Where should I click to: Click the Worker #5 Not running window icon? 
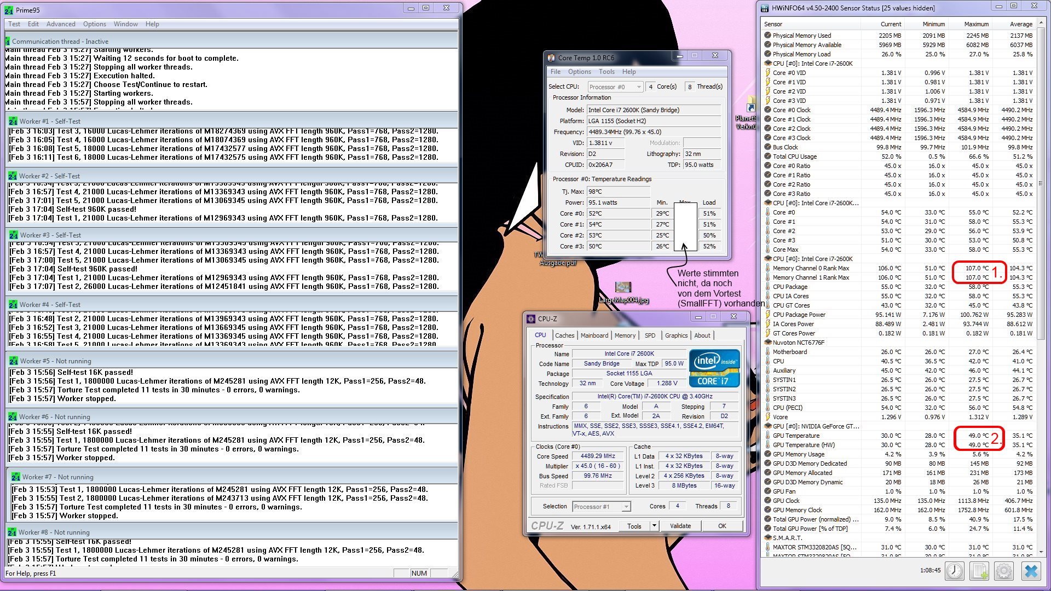pos(14,361)
